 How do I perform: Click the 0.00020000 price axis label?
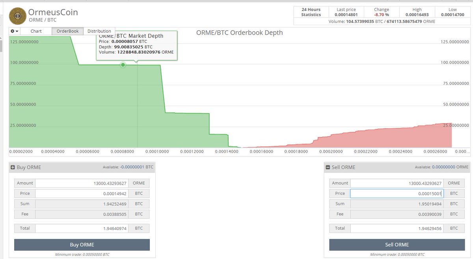point(331,152)
